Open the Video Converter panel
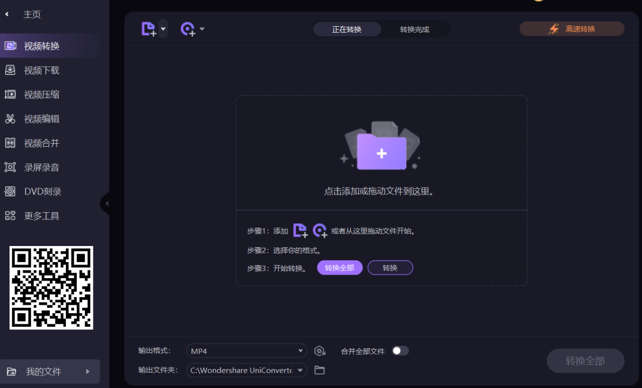642x388 pixels. 42,45
